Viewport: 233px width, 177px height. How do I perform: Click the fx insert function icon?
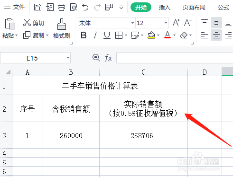[x=108, y=58]
